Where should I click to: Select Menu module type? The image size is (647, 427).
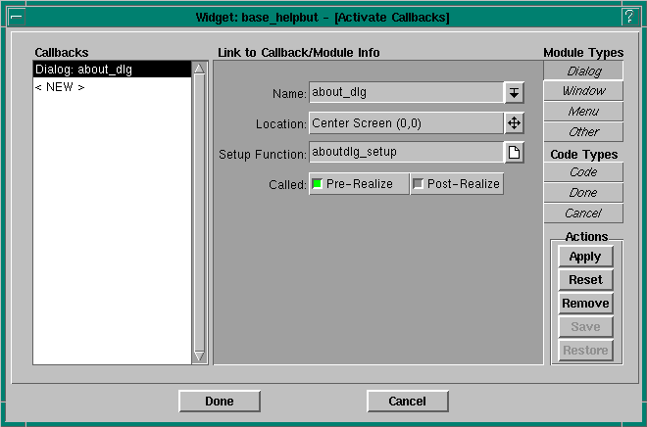584,112
